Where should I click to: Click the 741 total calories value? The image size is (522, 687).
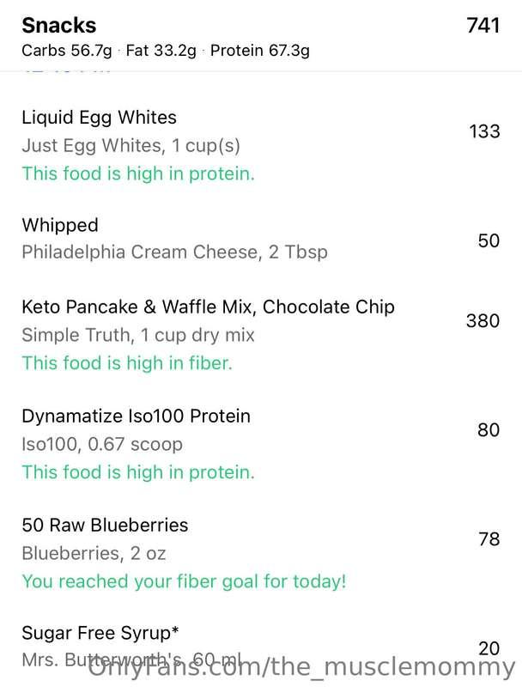[x=483, y=25]
